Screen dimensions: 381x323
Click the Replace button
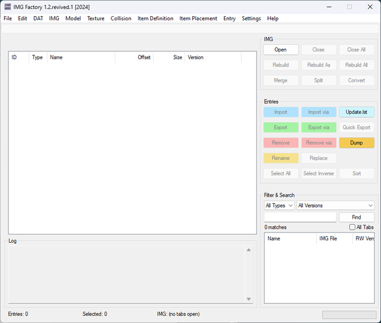318,158
